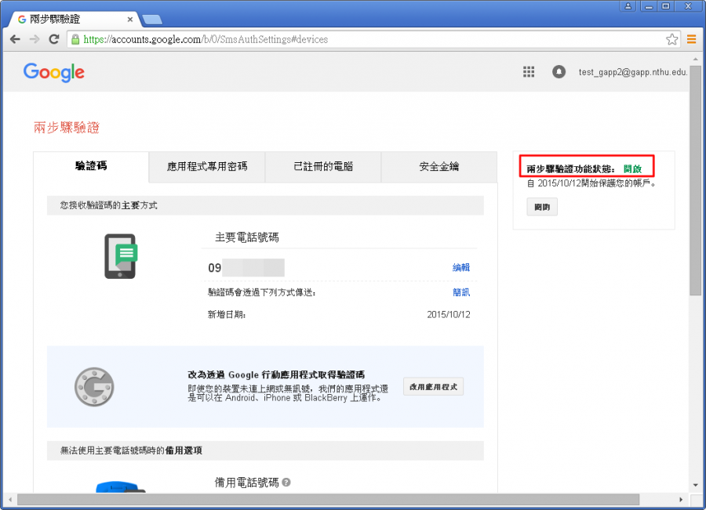Viewport: 706px width, 510px height.
Task: Click the vertical scrollbar down arrow
Action: [695, 485]
